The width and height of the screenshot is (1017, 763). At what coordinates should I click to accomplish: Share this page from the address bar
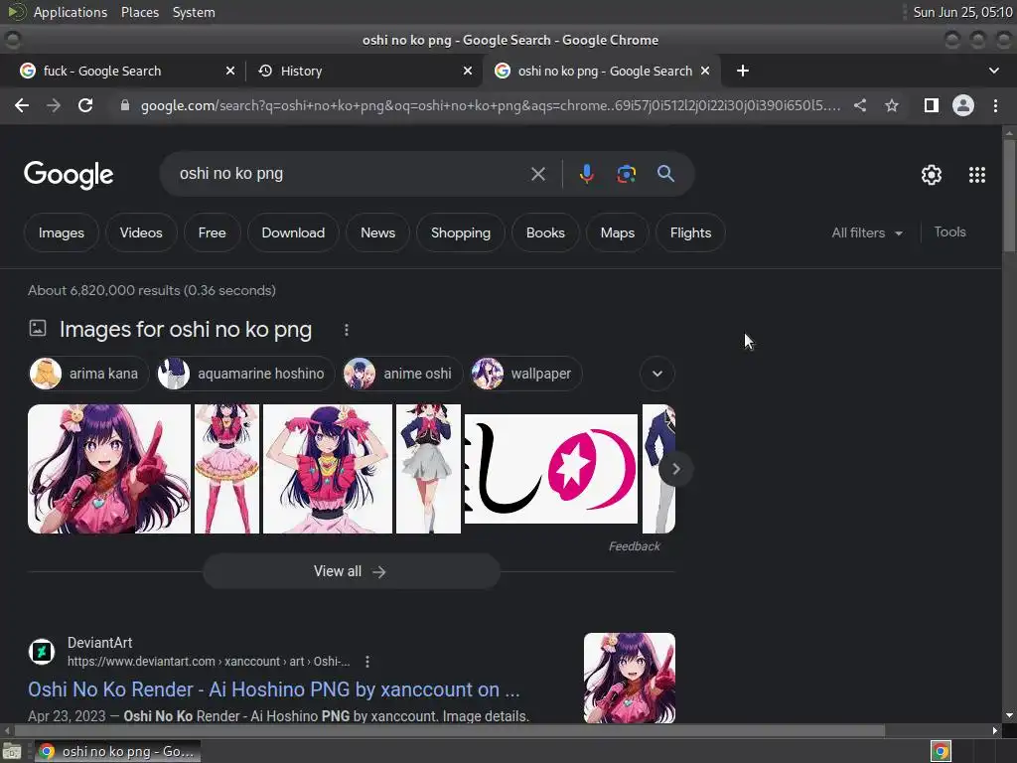coord(859,105)
